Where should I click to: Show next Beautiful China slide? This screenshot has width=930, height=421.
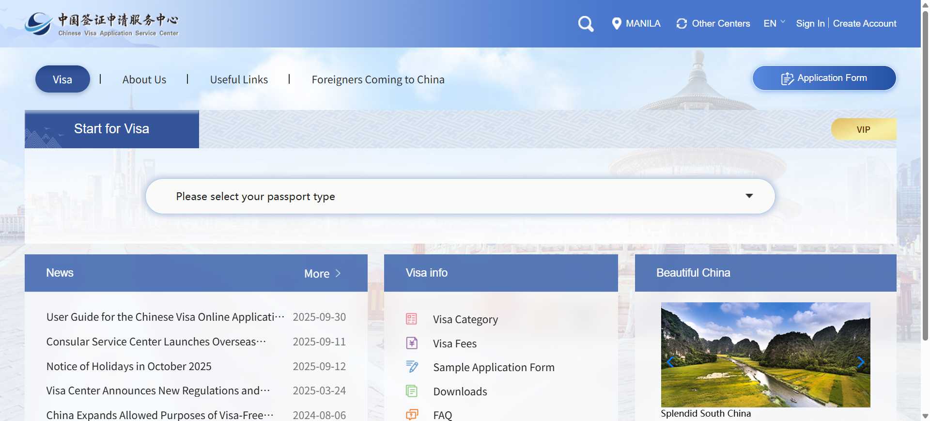click(860, 362)
